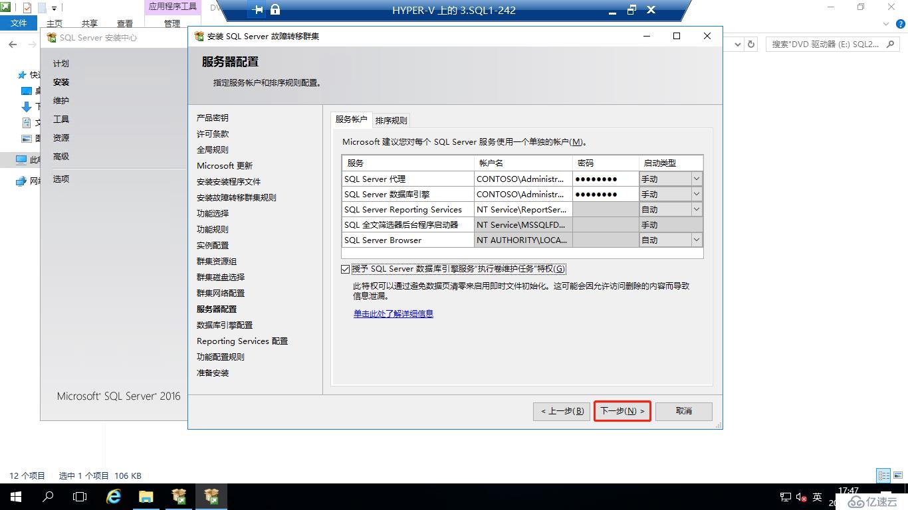
Task: Select 维护 in SQL Server 安装中心
Action: [61, 101]
